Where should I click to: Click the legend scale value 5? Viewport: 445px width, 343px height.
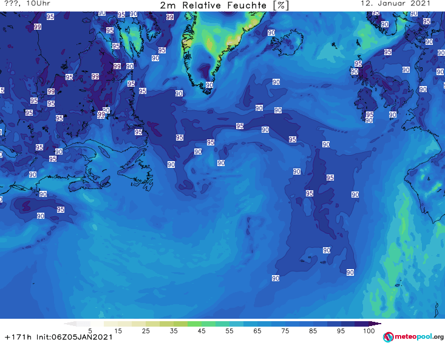click(90, 331)
